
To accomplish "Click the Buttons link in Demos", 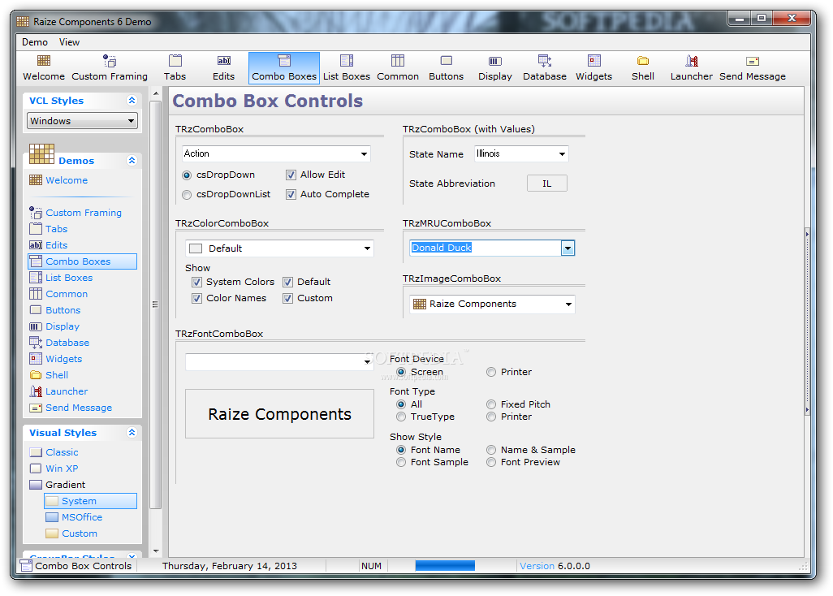I will tap(63, 310).
